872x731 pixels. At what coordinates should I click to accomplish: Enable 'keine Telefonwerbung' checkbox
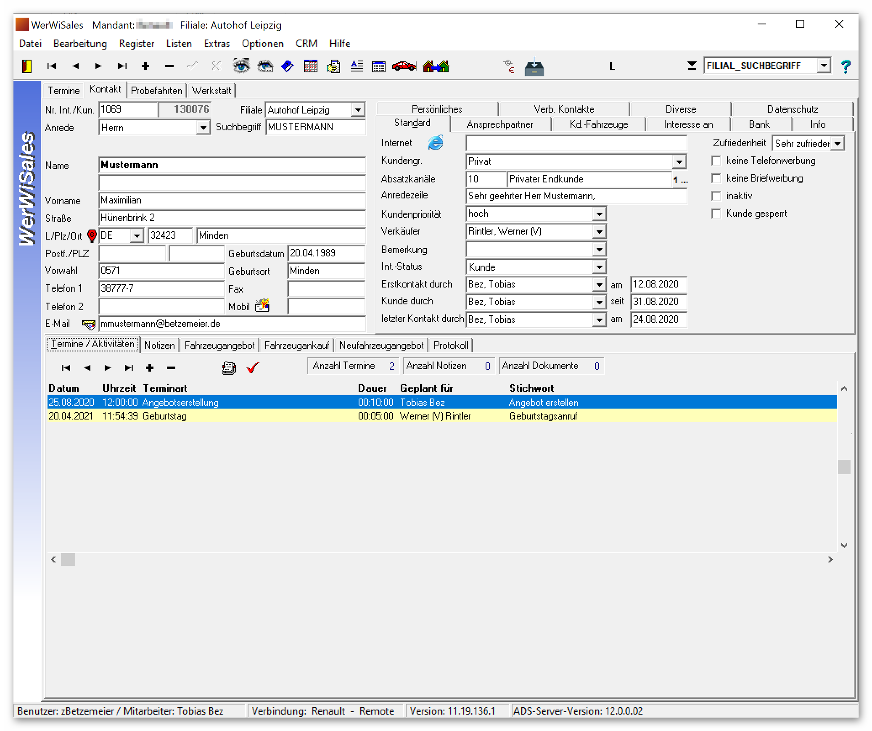tap(716, 161)
